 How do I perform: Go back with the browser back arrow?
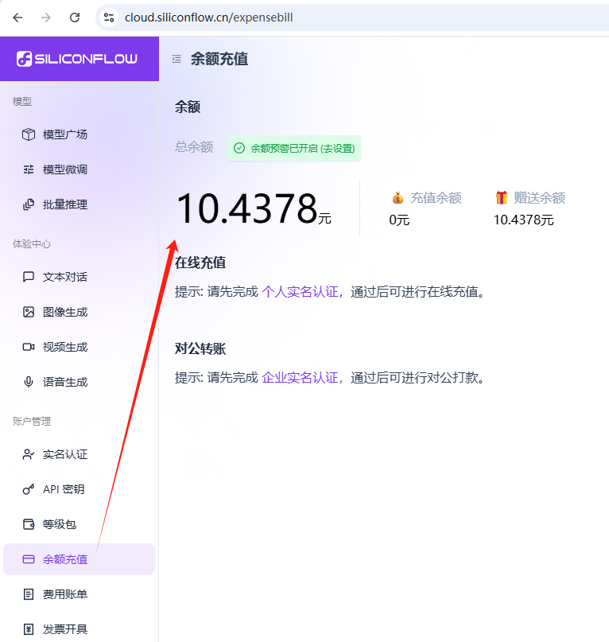(17, 18)
